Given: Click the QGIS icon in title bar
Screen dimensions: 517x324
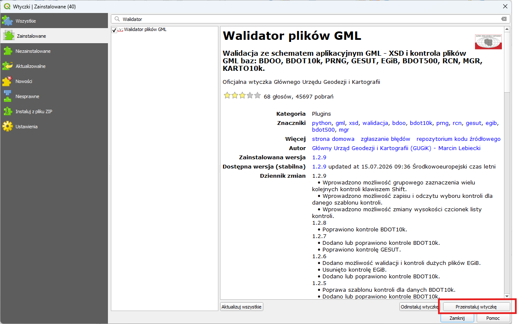Looking at the screenshot, I should [x=6, y=6].
